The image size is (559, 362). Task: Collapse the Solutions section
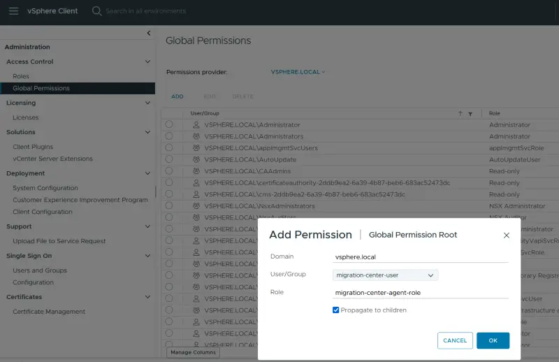pyautogui.click(x=147, y=132)
